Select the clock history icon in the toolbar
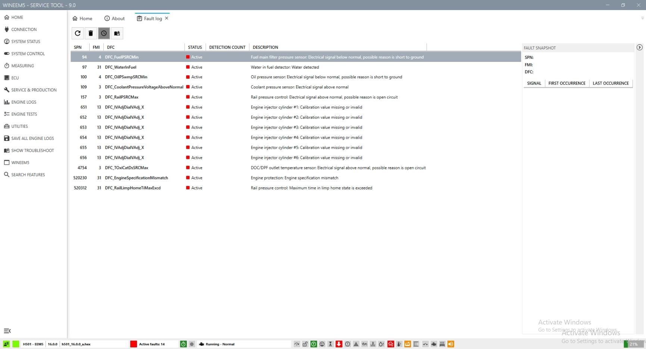The image size is (646, 349). pyautogui.click(x=104, y=33)
